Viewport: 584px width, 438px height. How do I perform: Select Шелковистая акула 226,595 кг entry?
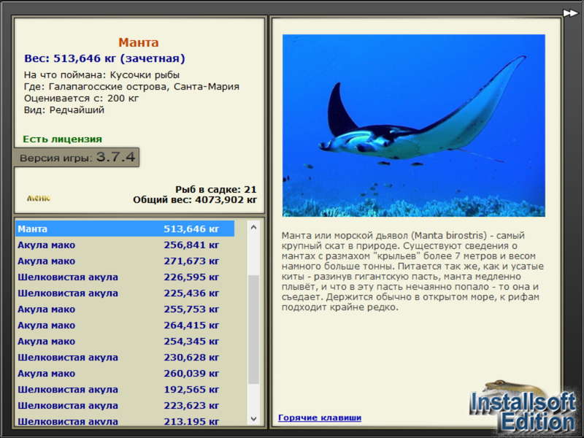pos(125,277)
